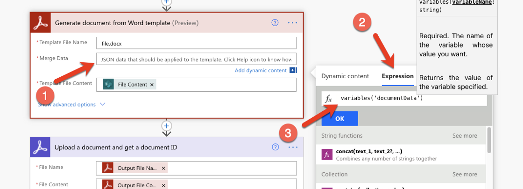The height and width of the screenshot is (189, 523).
Task: Open ellipsis menu on Upload a document card
Action: pyautogui.click(x=293, y=147)
